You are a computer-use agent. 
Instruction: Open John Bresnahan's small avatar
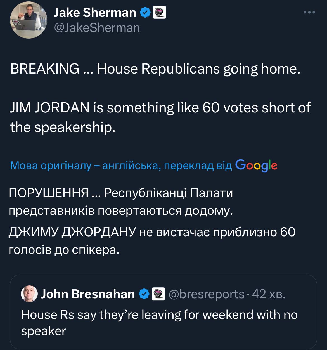tap(29, 294)
